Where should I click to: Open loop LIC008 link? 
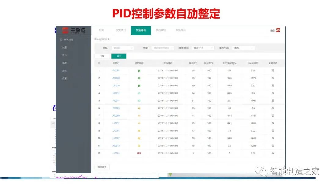click(x=116, y=131)
